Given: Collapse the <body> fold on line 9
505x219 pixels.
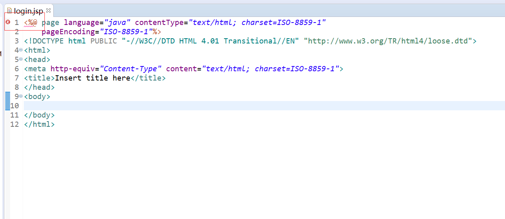Looking at the screenshot, I should tap(21, 96).
